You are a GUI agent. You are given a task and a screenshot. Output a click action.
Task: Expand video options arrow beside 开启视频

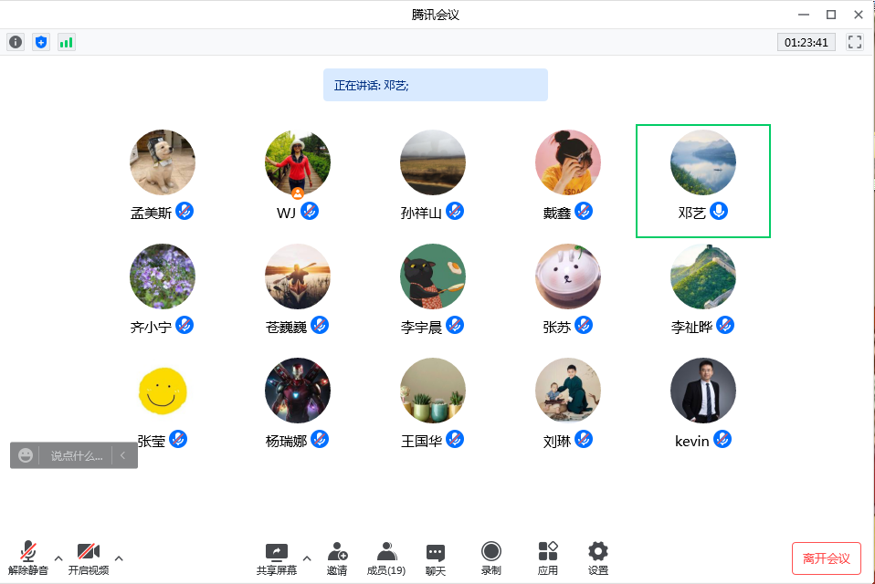point(119,558)
